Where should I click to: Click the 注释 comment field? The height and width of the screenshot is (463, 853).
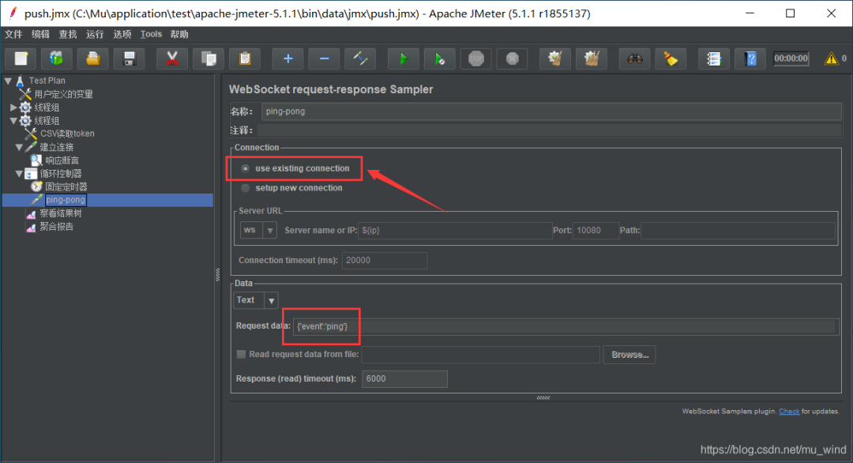pos(550,130)
